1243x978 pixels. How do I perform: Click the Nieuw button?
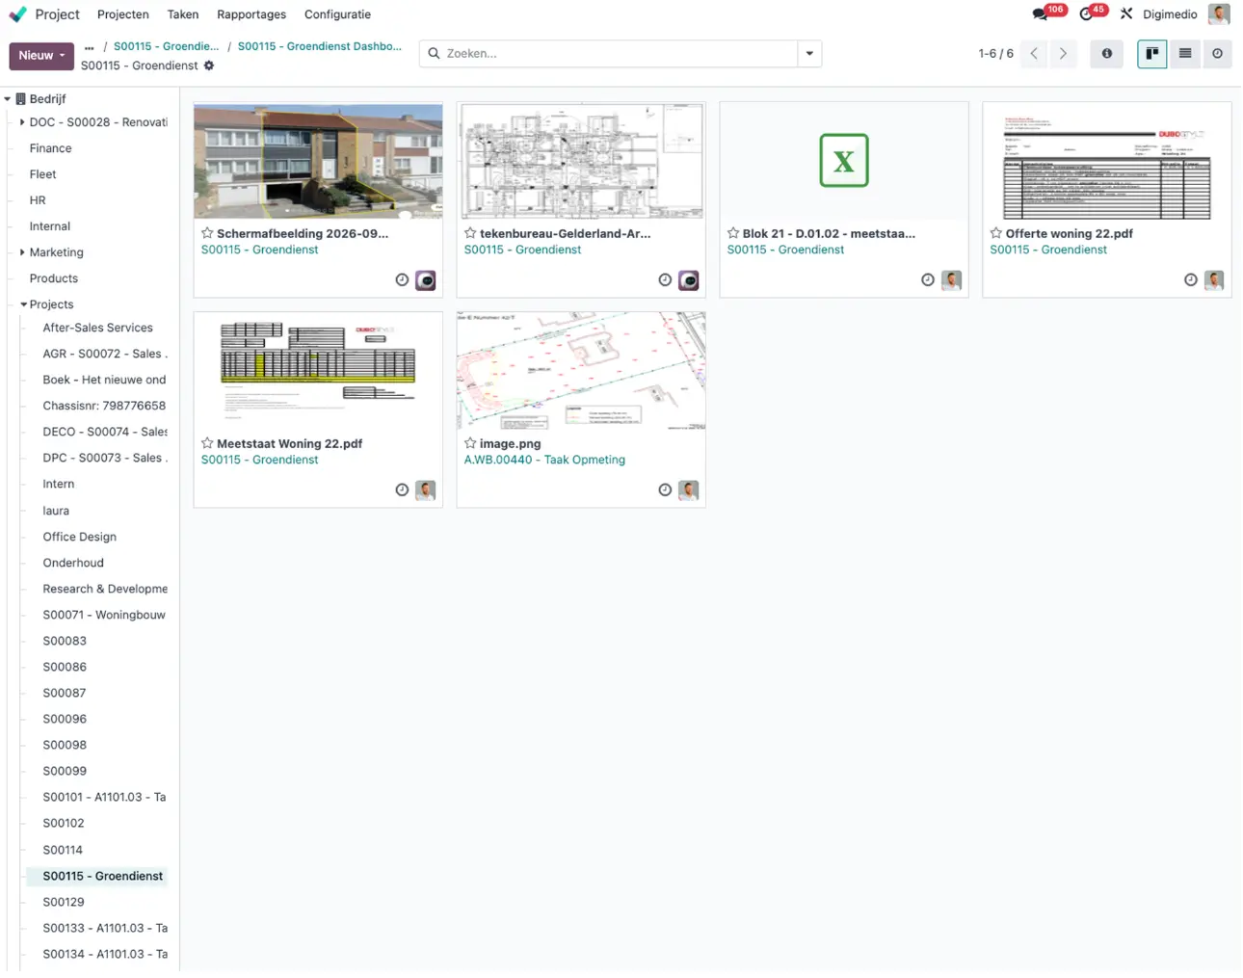[x=41, y=56]
